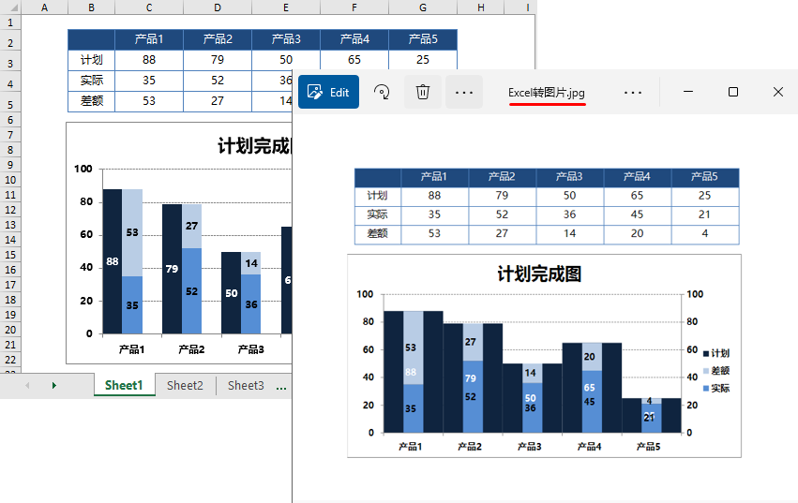This screenshot has width=798, height=503.
Task: Click the Edit button in photo viewer
Action: [328, 92]
